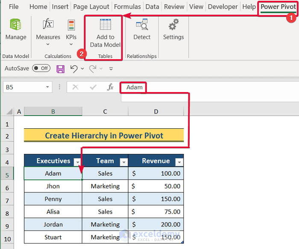This screenshot has width=299, height=249.
Task: Open Customize Quick Access Toolbar menu
Action: (x=111, y=69)
